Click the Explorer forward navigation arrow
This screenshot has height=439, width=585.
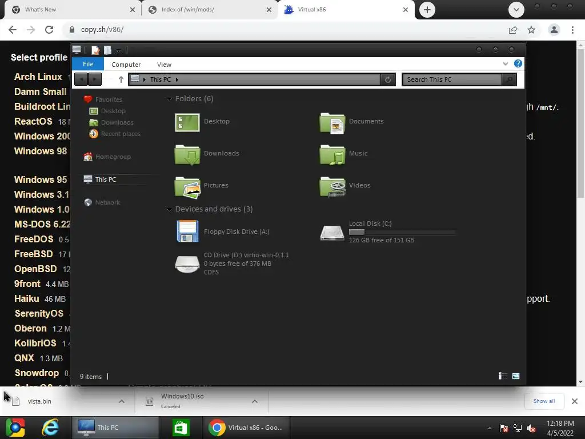pyautogui.click(x=95, y=79)
